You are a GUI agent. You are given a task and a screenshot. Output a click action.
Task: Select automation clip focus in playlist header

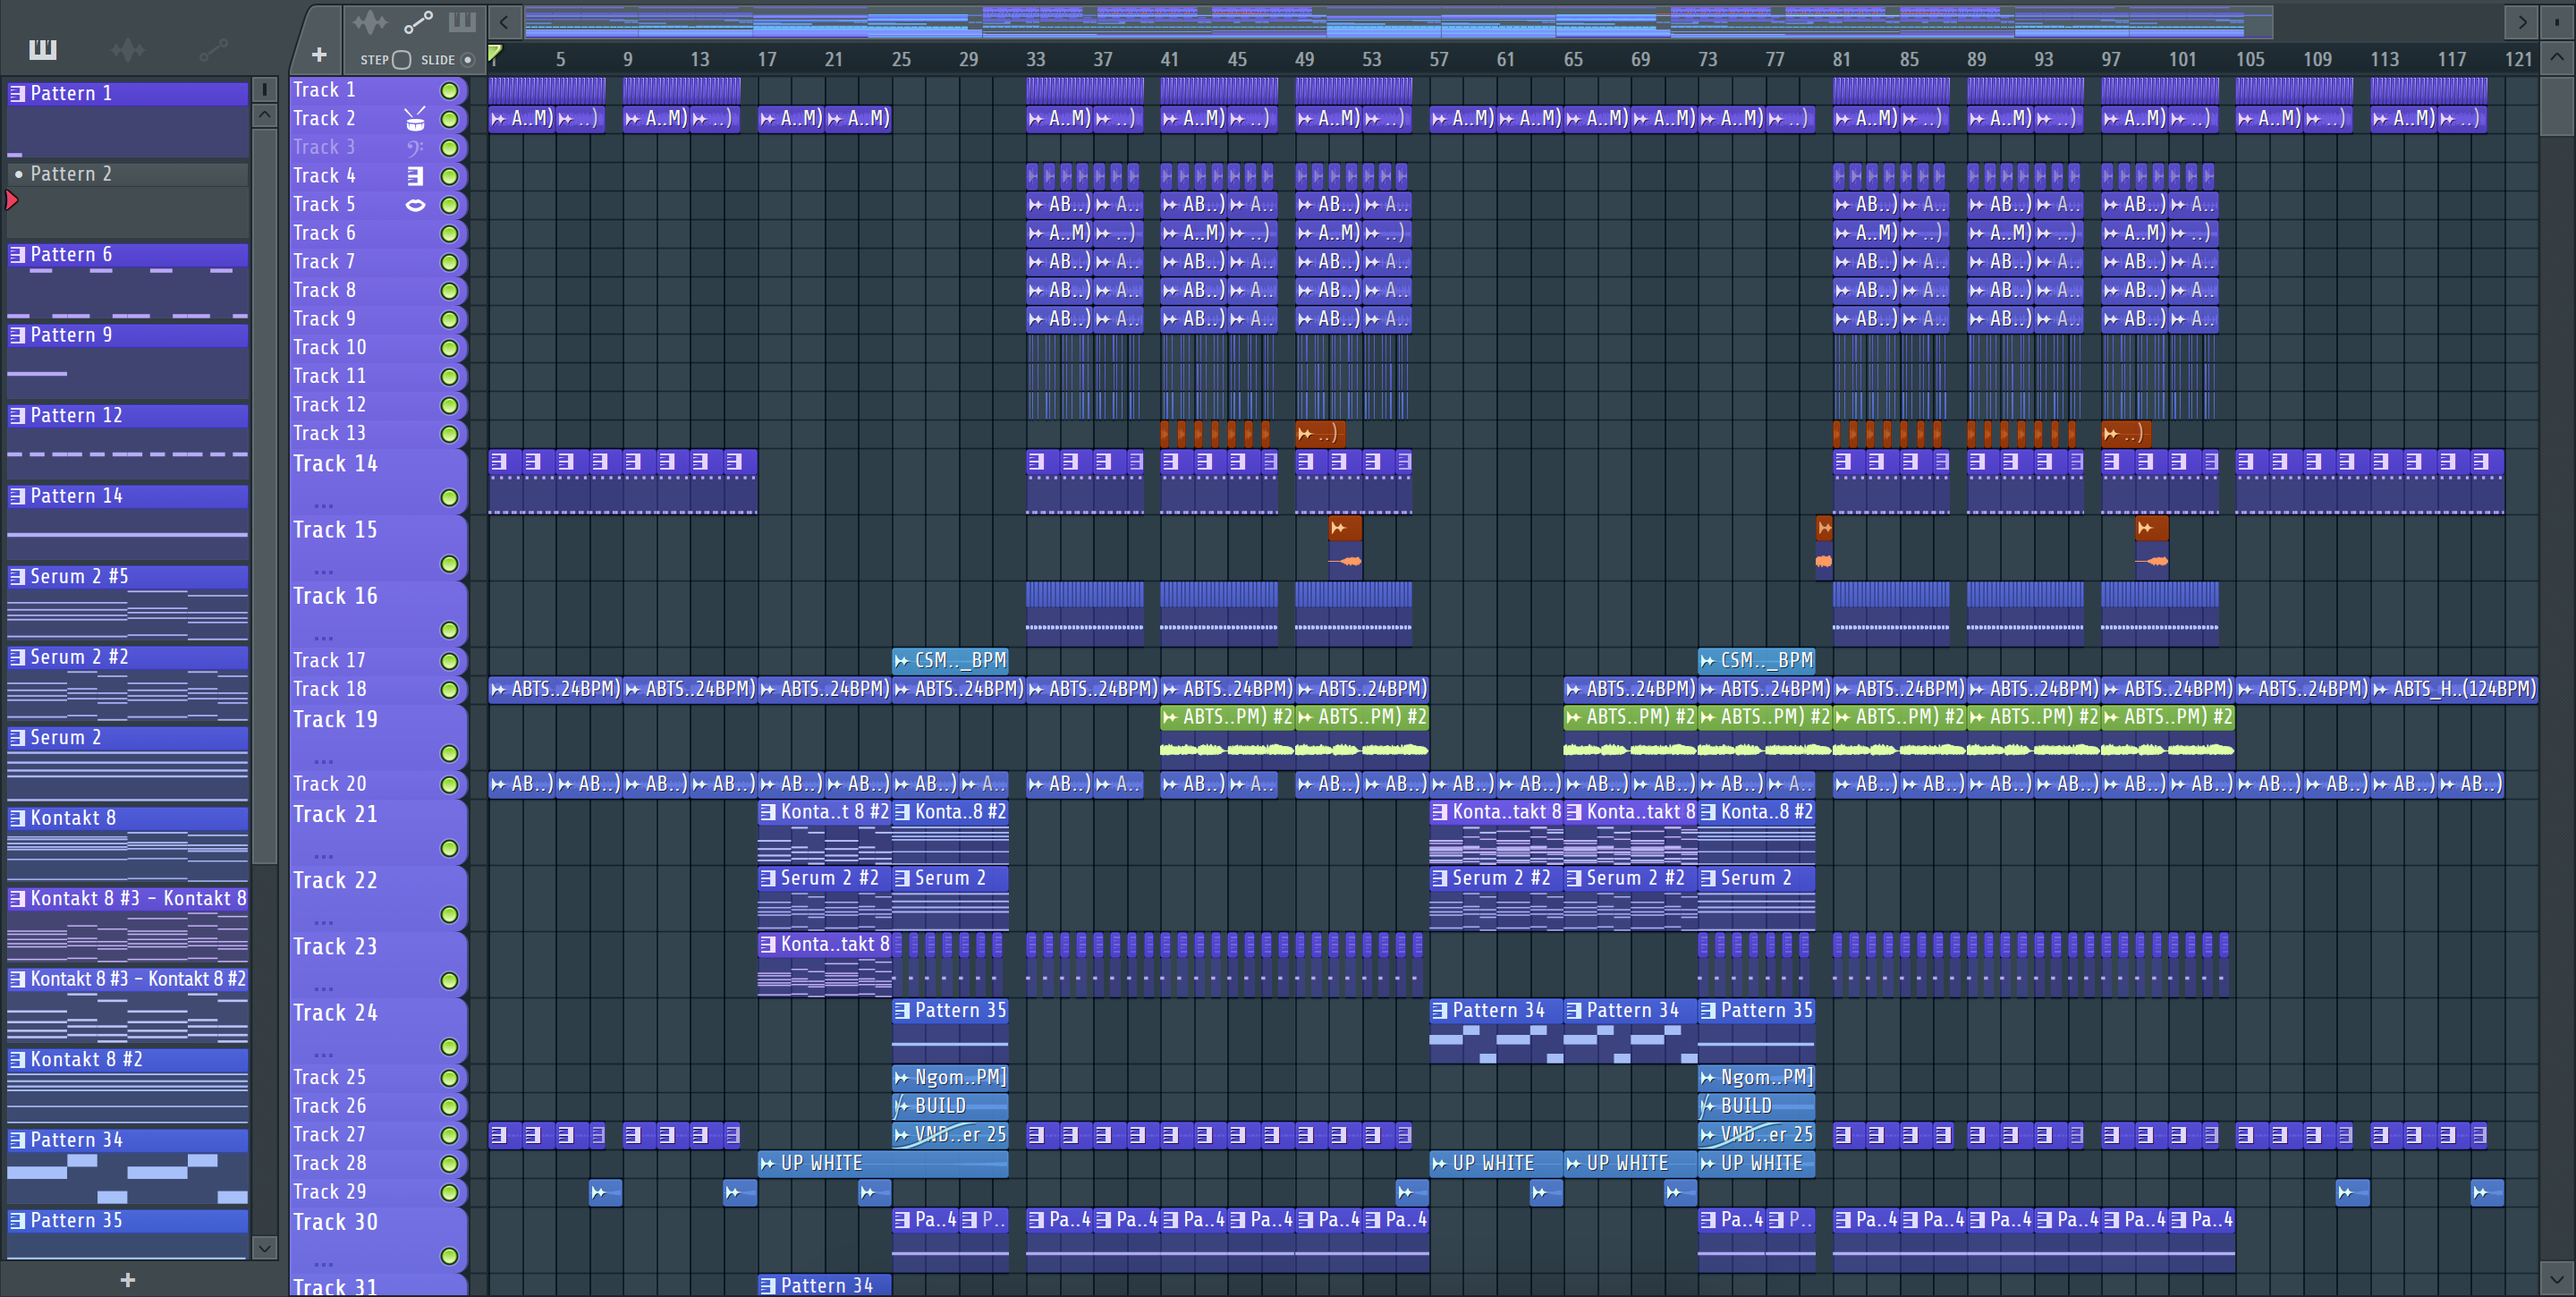[417, 22]
